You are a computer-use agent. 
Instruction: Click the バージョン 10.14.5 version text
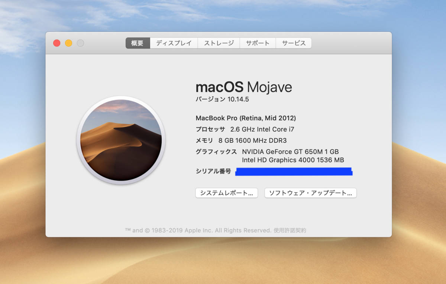point(222,99)
